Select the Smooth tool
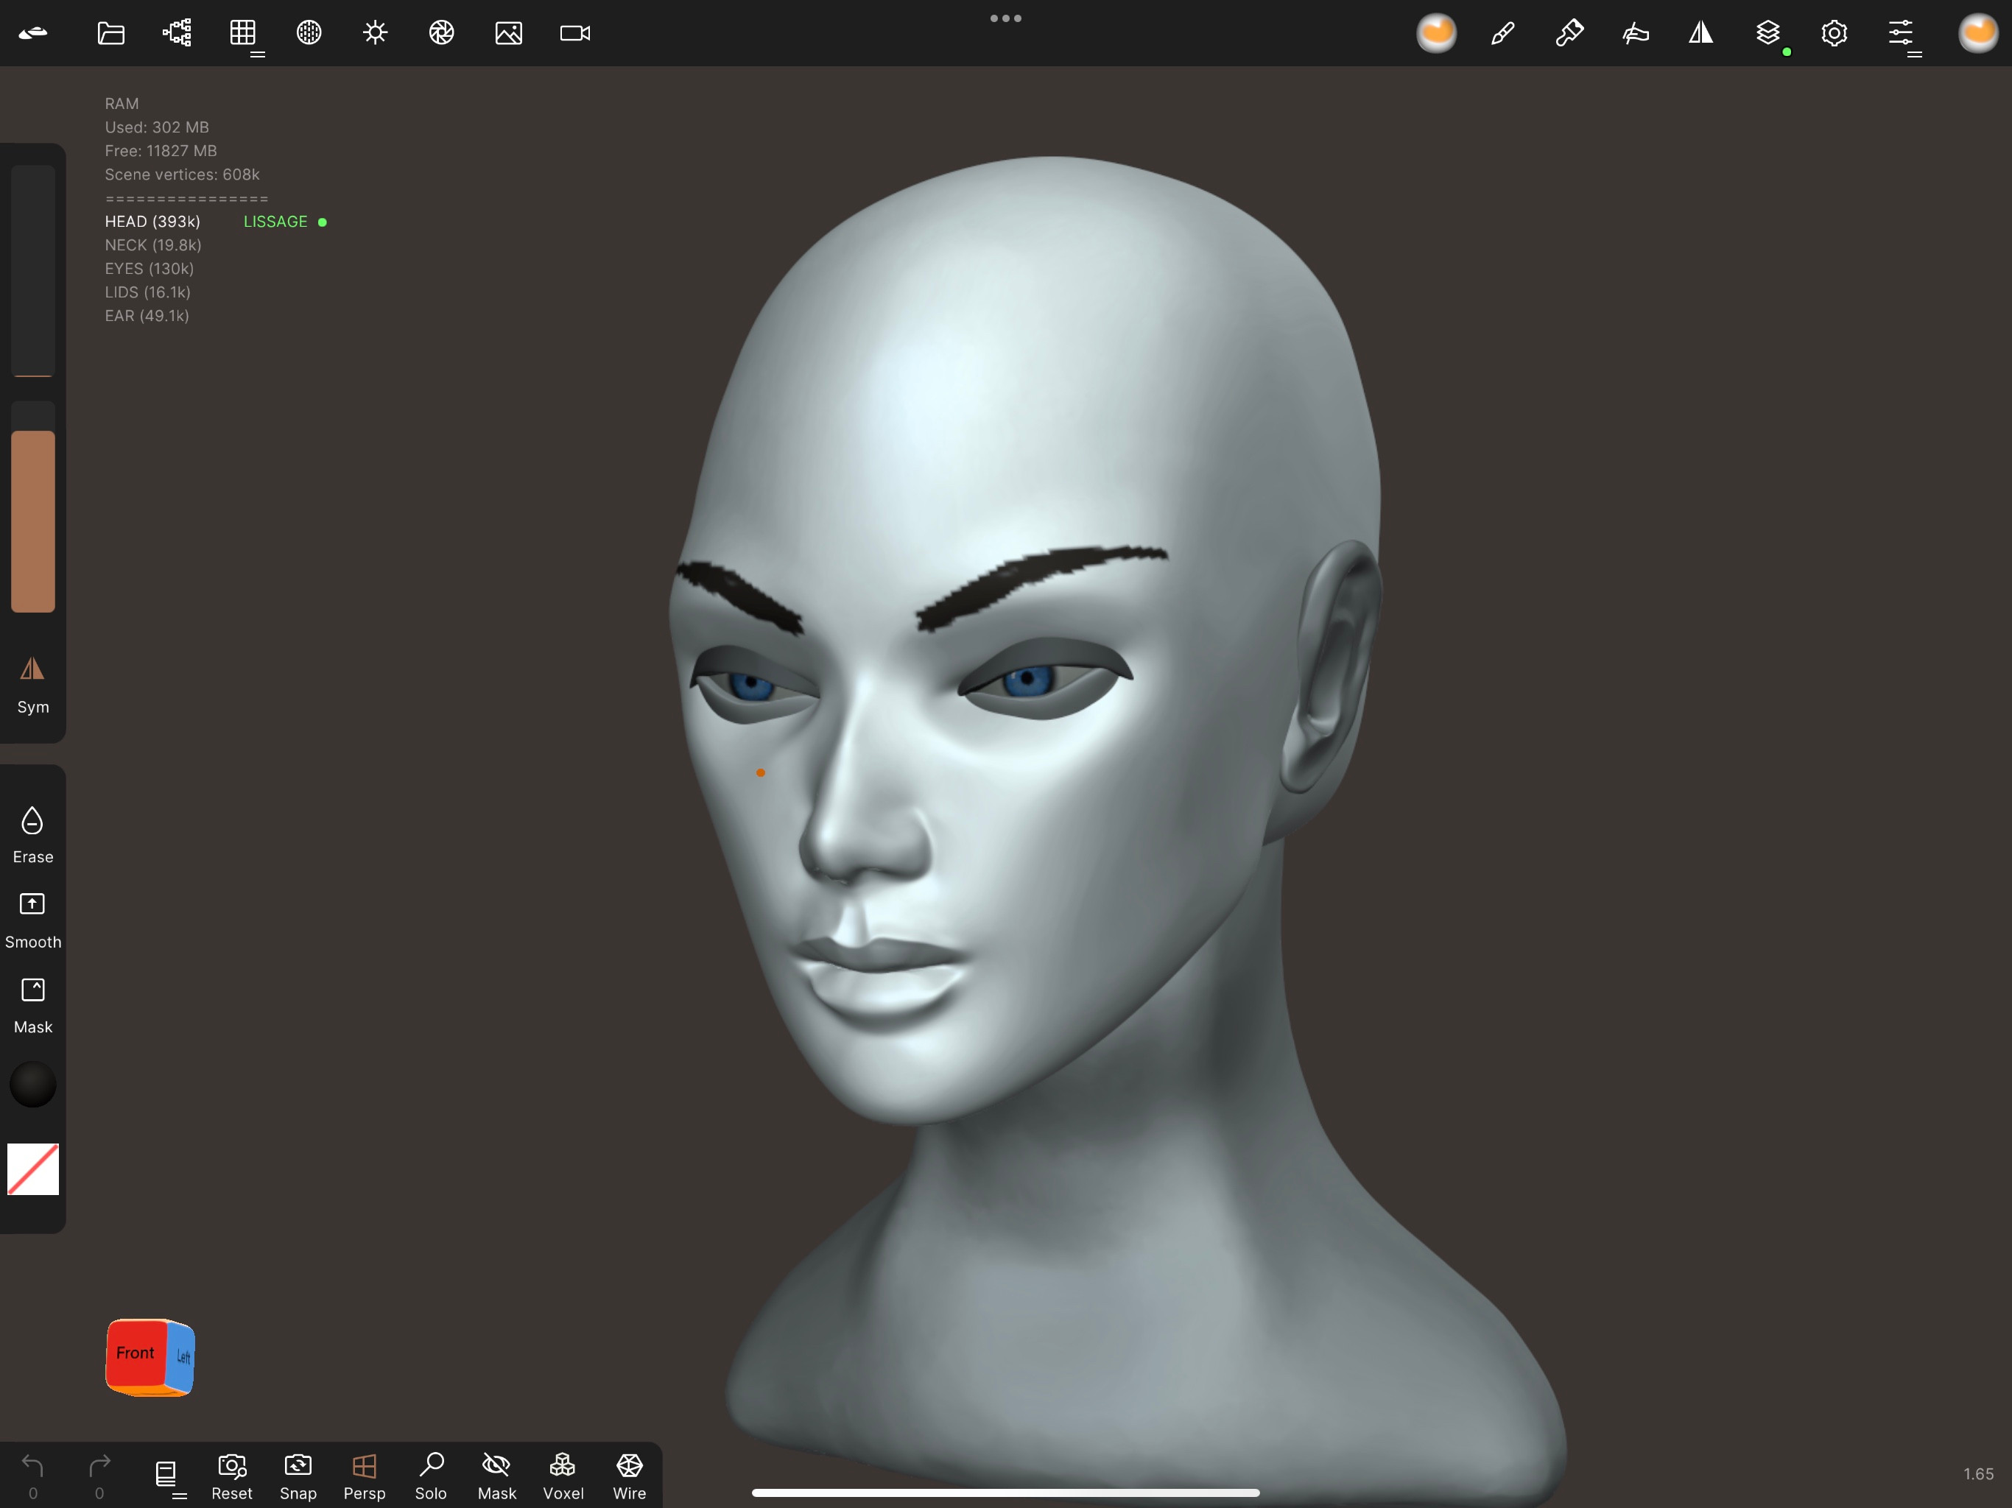 click(x=32, y=920)
